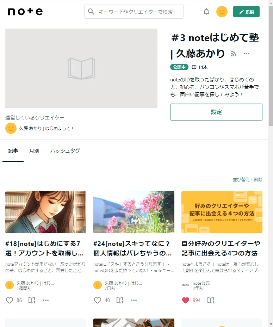The height and width of the screenshot is (327, 273).
Task: Click the 11本 article count
Action: click(x=200, y=67)
